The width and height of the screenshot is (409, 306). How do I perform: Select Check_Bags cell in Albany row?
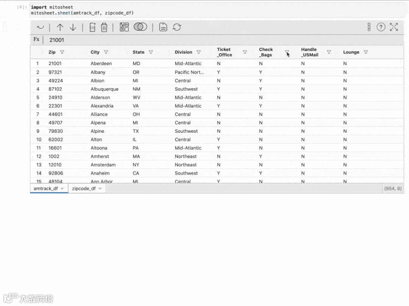260,72
